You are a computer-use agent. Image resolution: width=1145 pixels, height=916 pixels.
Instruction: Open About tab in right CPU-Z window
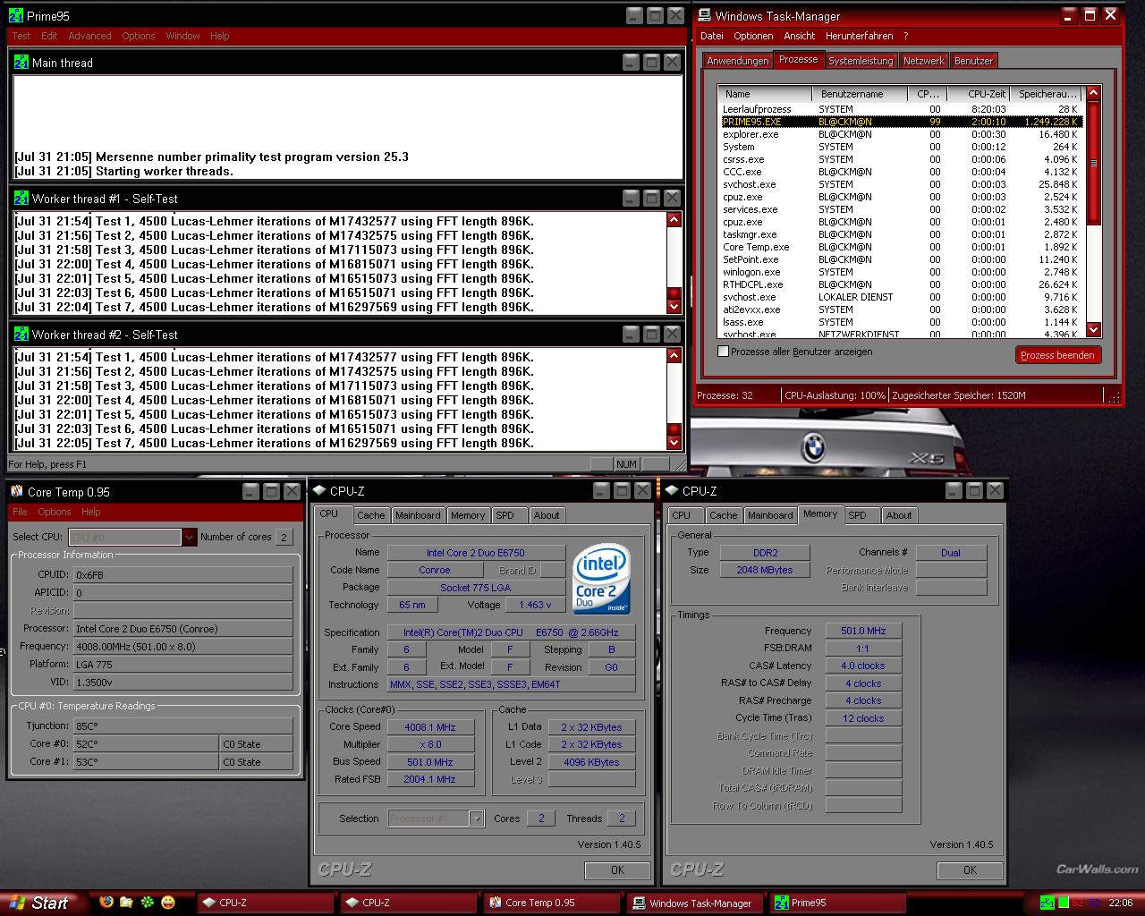(899, 515)
